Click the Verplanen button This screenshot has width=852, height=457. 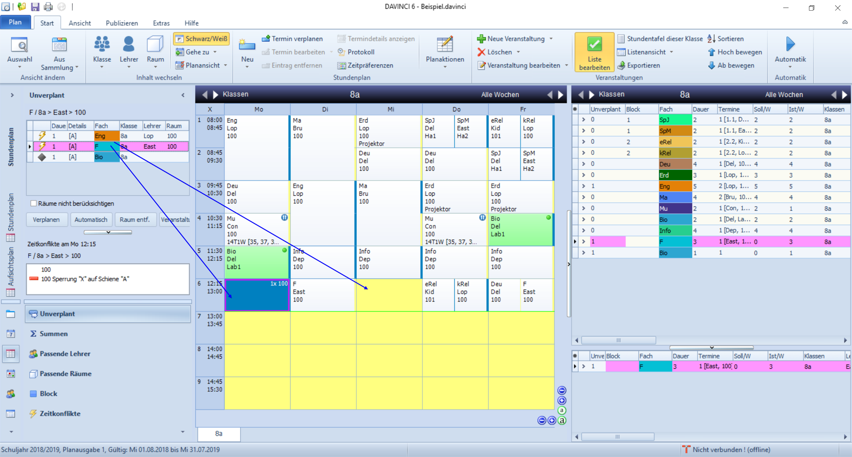[46, 220]
